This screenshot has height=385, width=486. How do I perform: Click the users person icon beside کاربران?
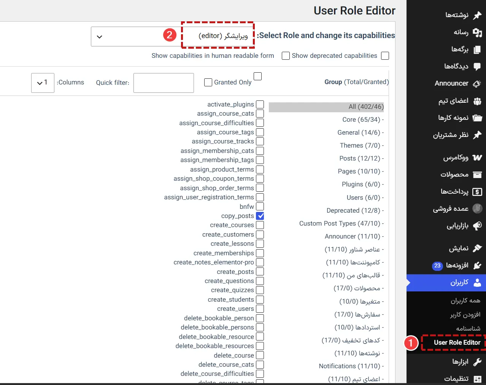[477, 283]
